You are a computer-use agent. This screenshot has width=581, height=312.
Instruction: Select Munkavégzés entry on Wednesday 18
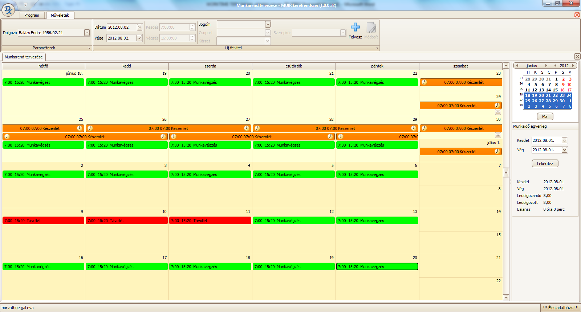(x=210, y=267)
